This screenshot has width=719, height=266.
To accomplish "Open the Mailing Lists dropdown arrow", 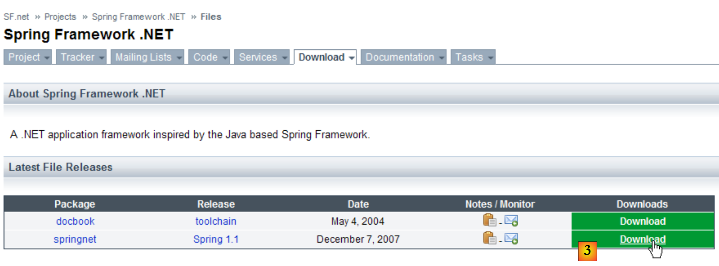I will click(x=179, y=58).
